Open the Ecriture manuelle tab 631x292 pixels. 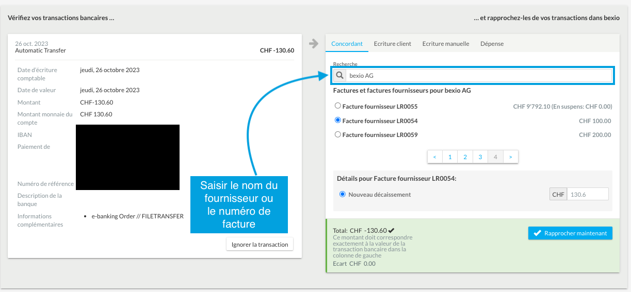pyautogui.click(x=446, y=44)
